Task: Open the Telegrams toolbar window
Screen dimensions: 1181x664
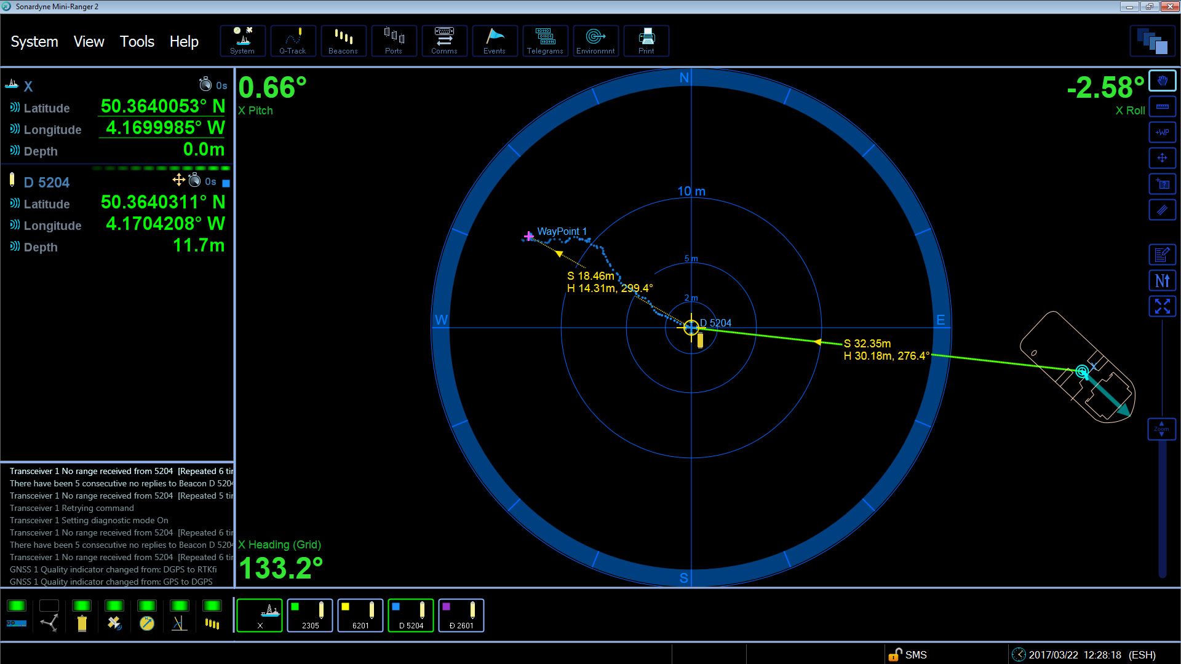Action: tap(545, 41)
